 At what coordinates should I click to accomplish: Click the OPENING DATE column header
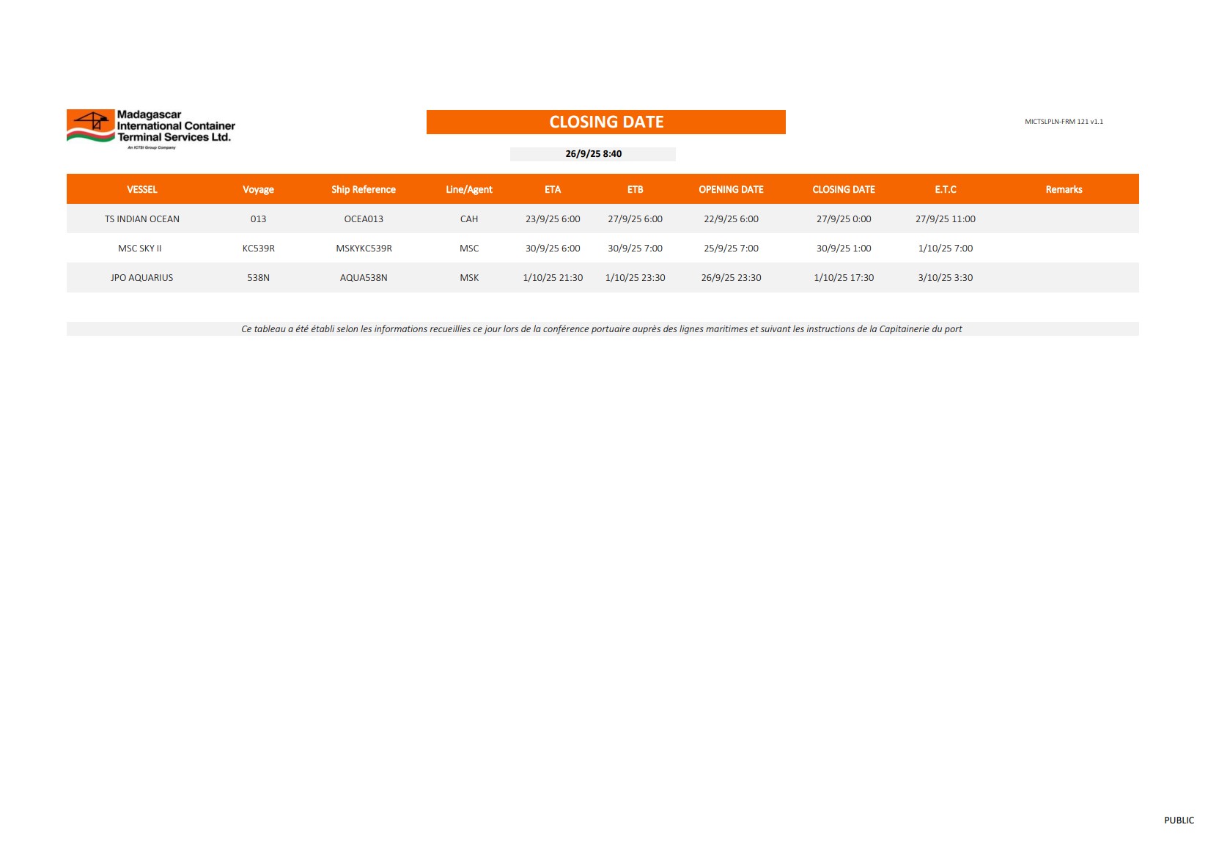click(731, 189)
